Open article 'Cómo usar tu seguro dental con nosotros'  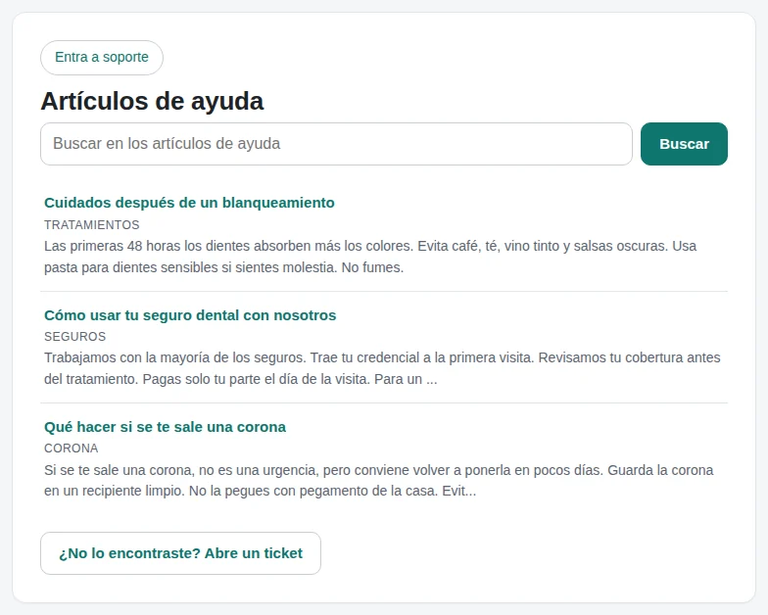tap(190, 315)
